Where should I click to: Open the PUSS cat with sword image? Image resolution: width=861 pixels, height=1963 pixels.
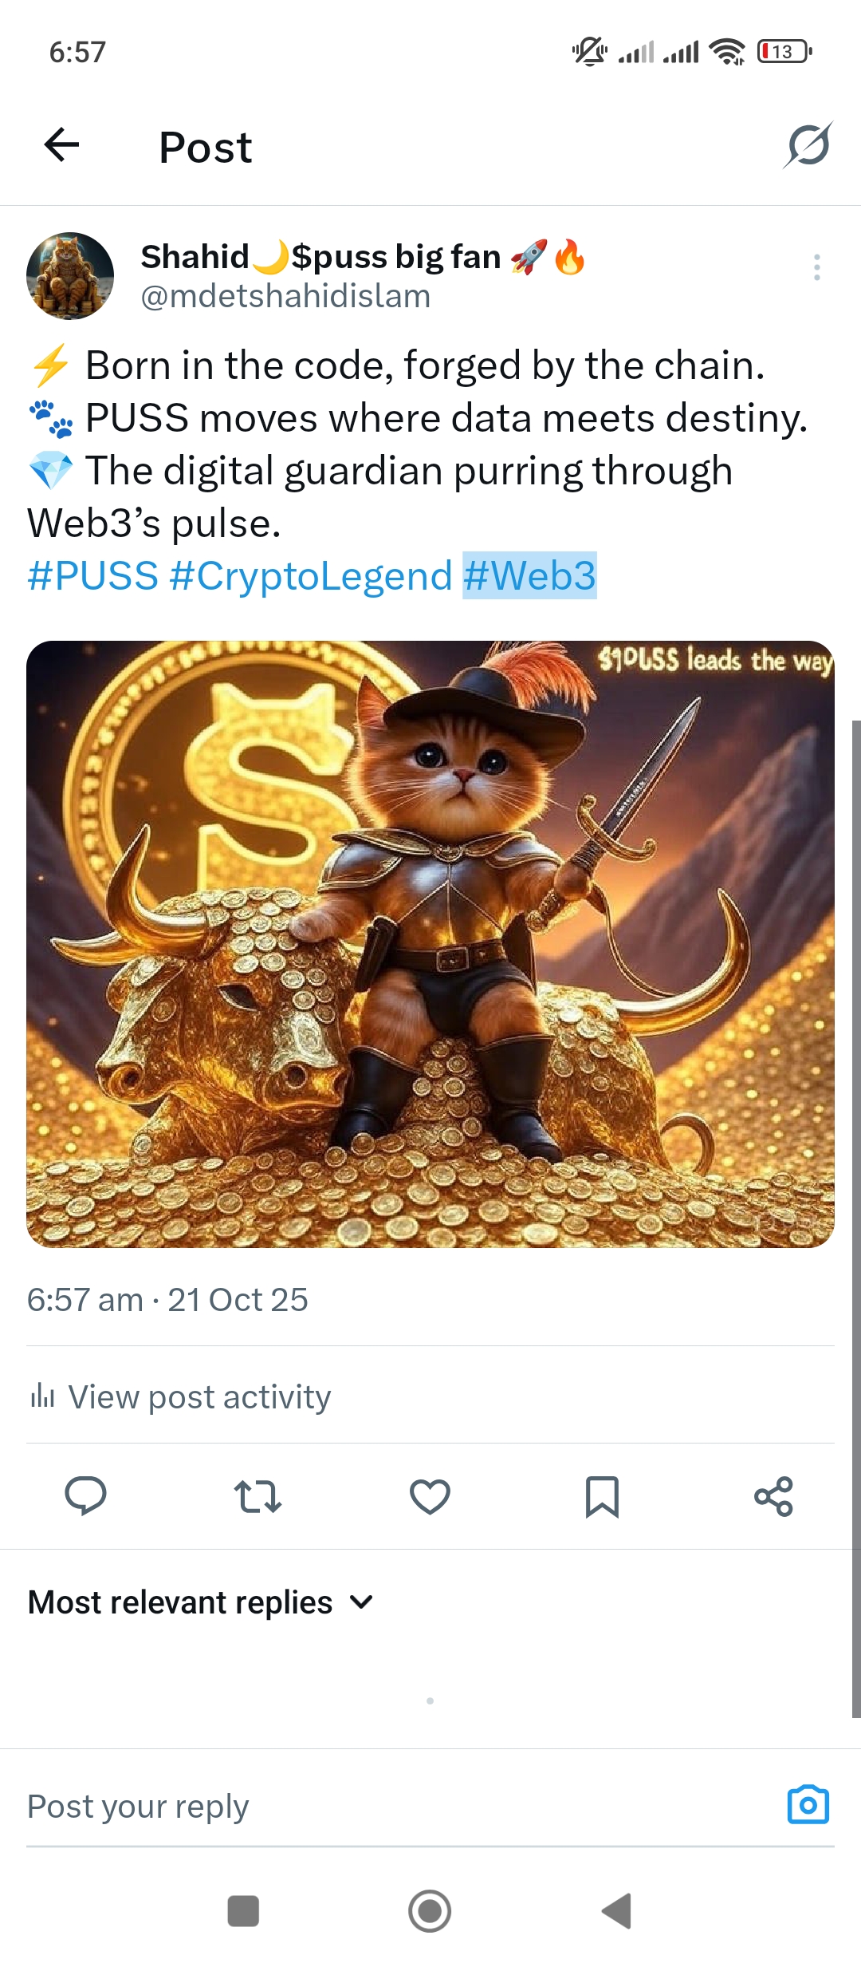(431, 944)
